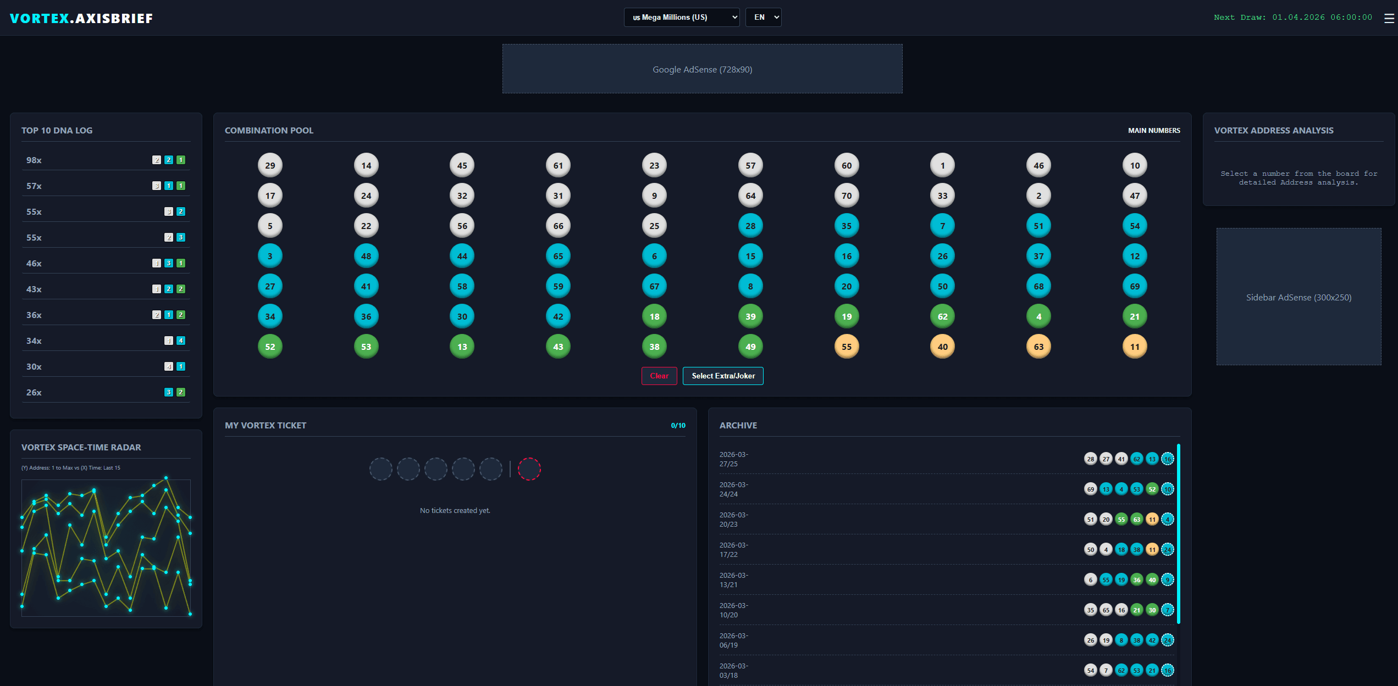
Task: Open the Mega Millions lottery selector
Action: (682, 17)
